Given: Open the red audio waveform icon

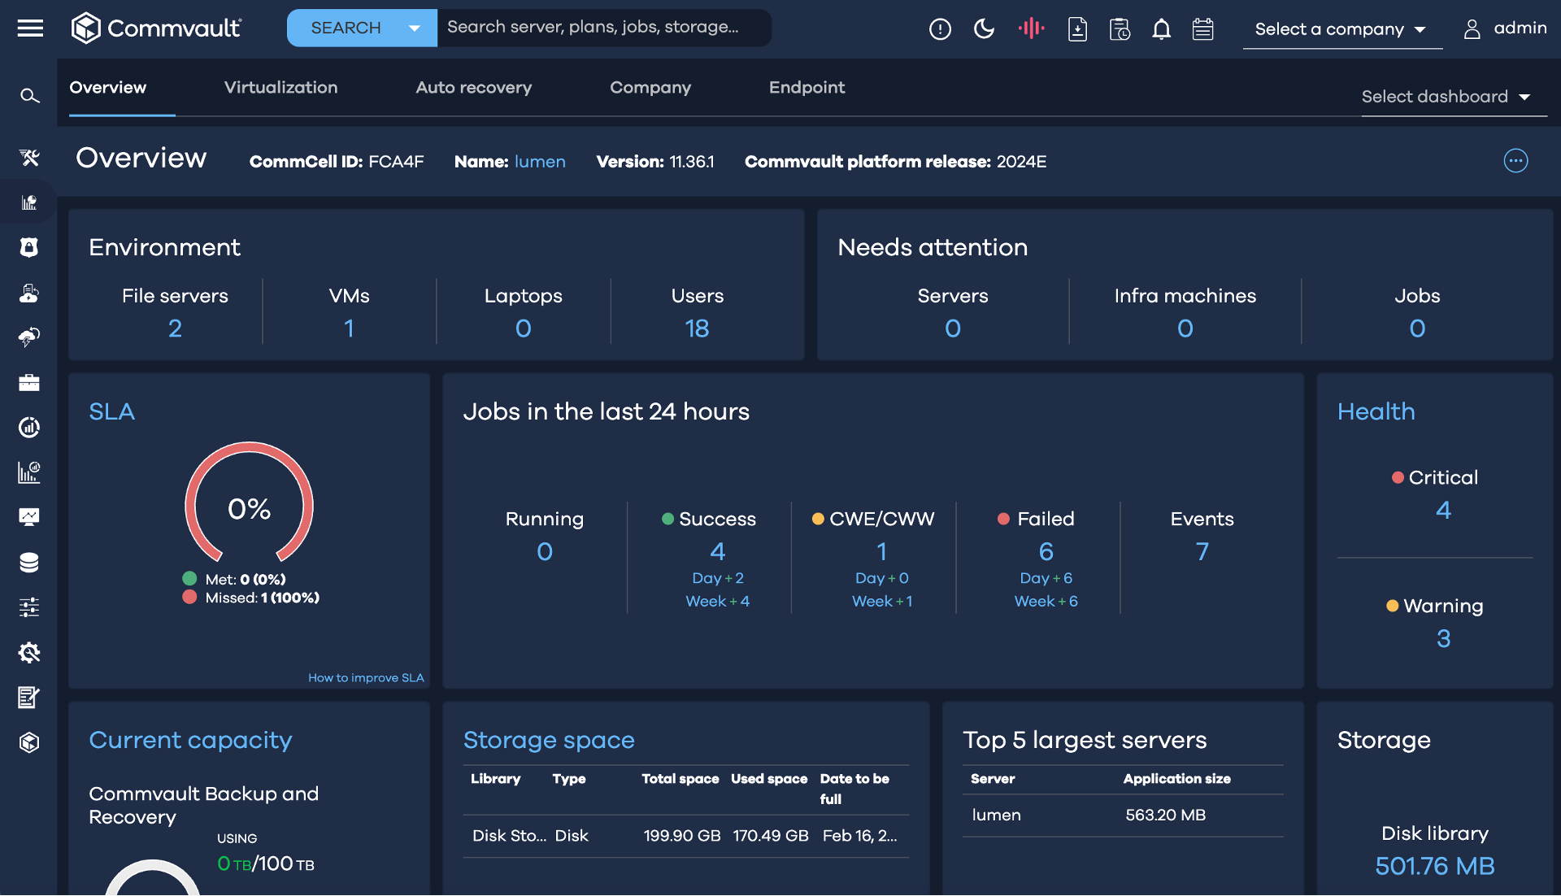Looking at the screenshot, I should click(x=1031, y=29).
